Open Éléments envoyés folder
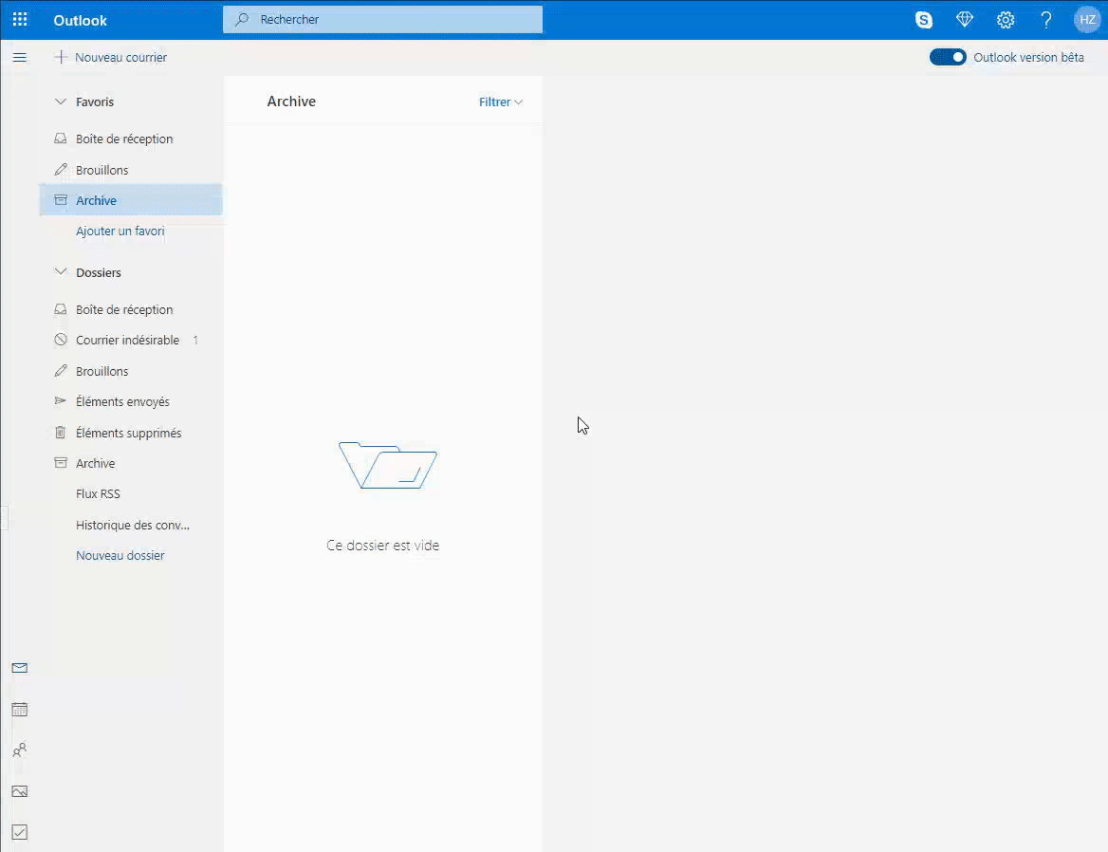This screenshot has height=852, width=1108. coord(122,401)
